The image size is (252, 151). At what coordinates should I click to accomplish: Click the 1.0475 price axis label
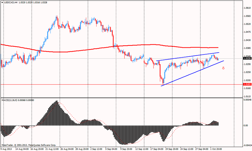pos(247,32)
